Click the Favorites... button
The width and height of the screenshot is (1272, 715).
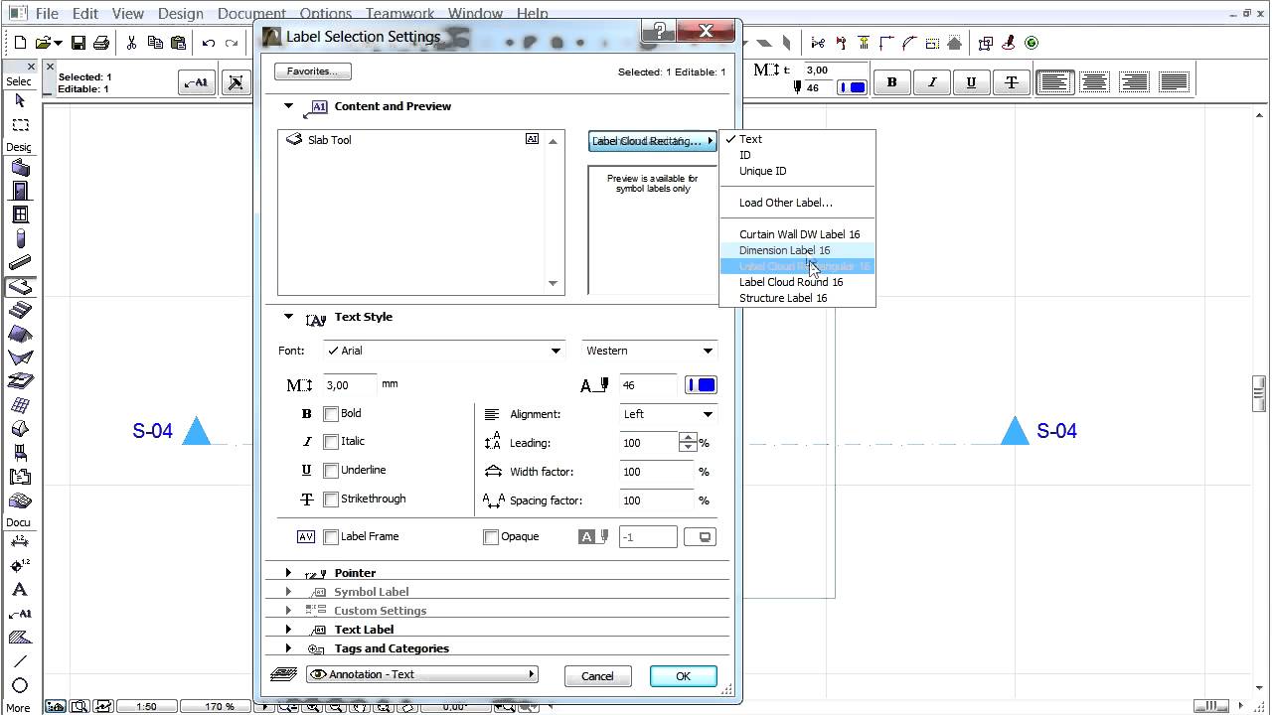click(312, 71)
